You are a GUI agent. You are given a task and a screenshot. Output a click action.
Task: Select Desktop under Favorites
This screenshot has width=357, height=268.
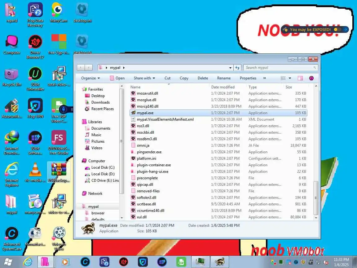coord(98,96)
